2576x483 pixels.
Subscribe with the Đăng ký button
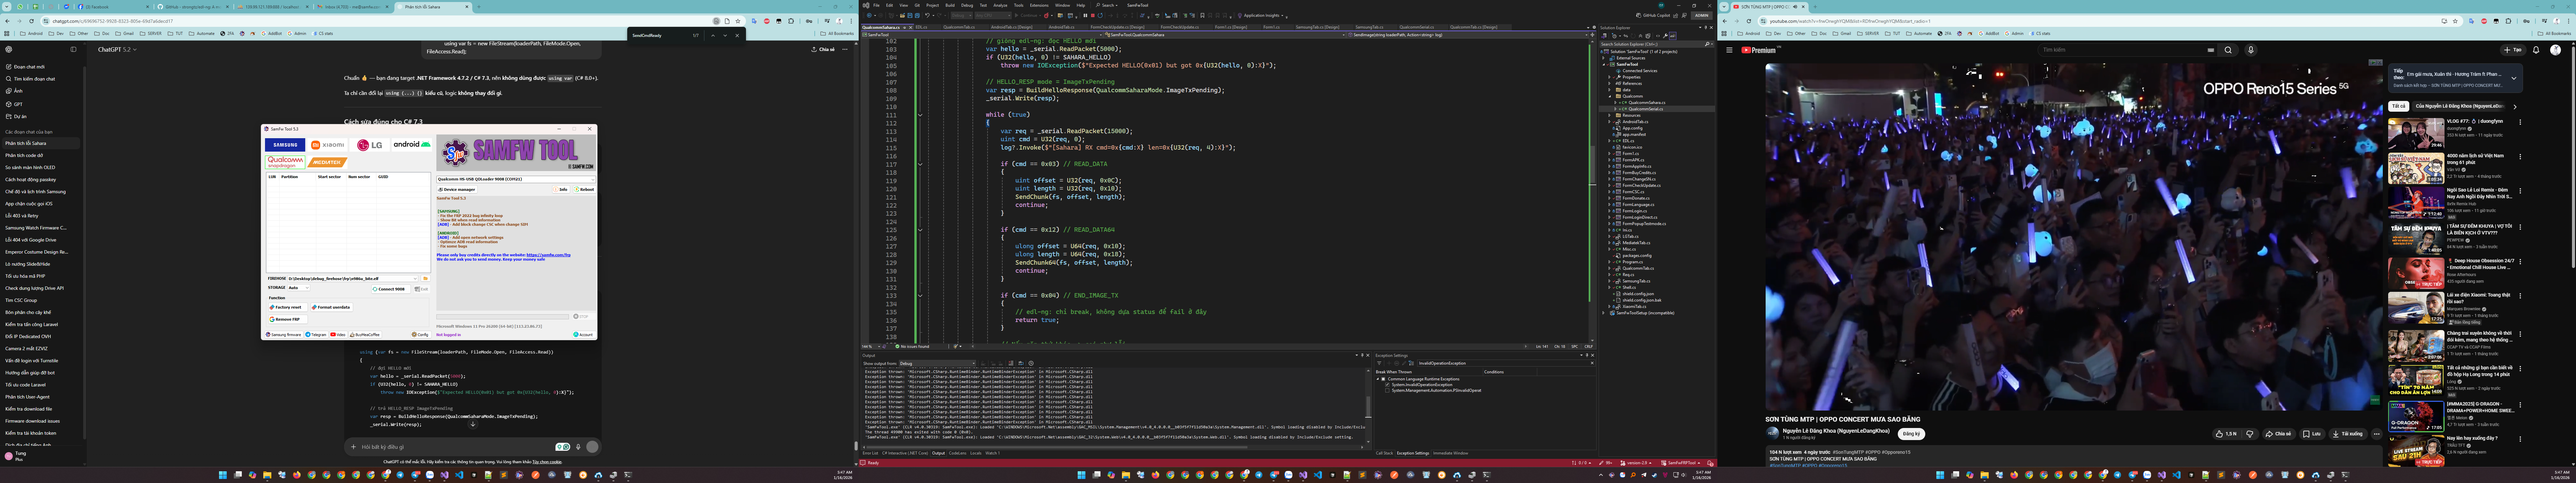coord(1911,434)
